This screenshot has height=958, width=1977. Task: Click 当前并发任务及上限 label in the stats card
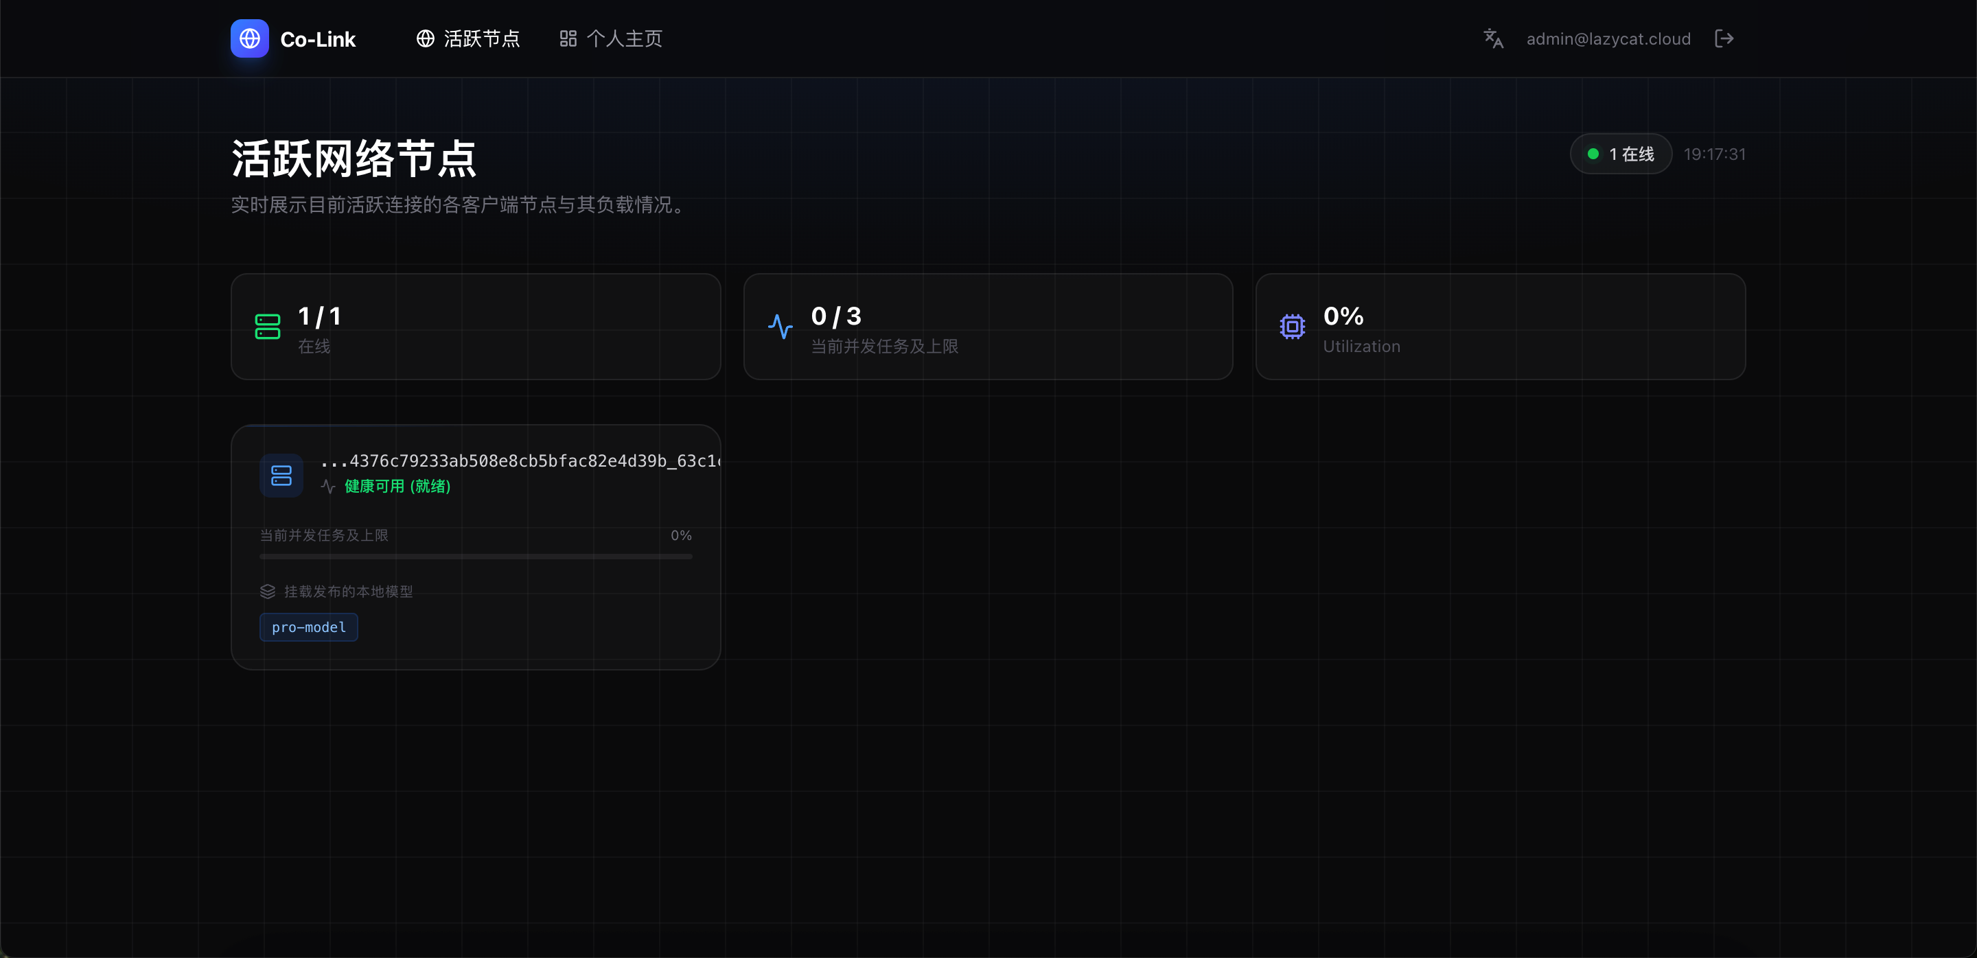coord(884,347)
